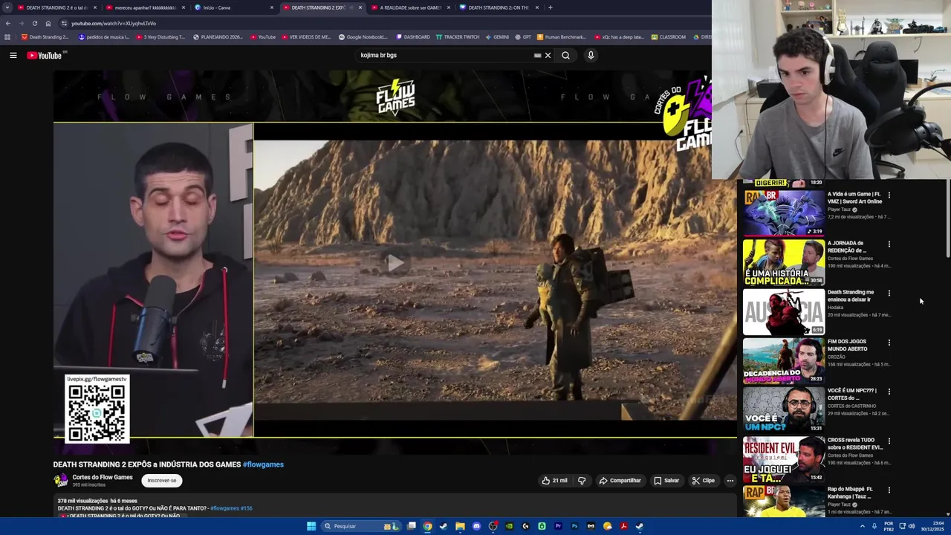Go back using the browser back arrow

click(8, 23)
